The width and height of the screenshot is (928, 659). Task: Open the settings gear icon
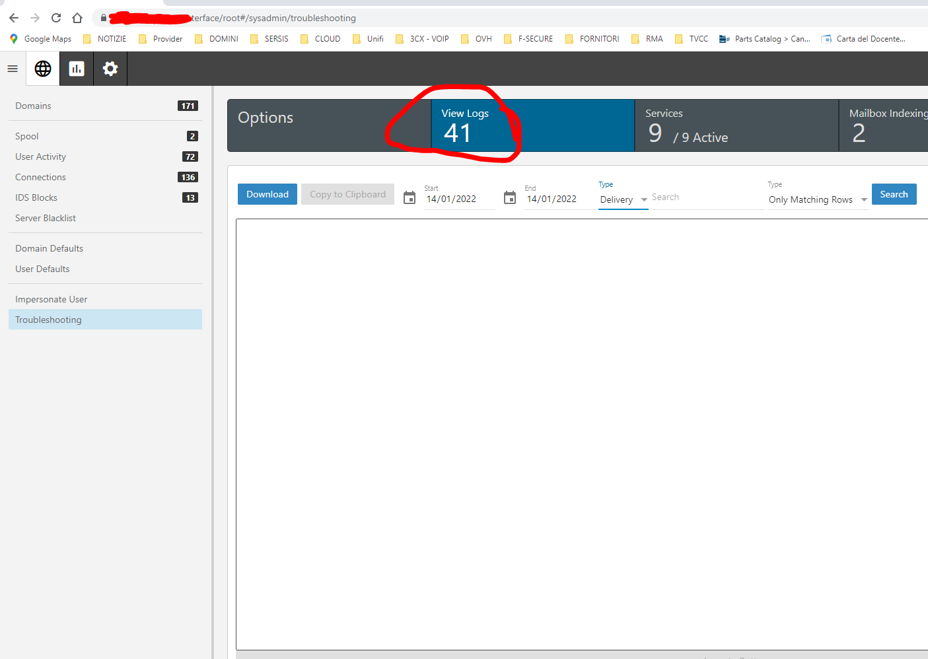pyautogui.click(x=110, y=69)
